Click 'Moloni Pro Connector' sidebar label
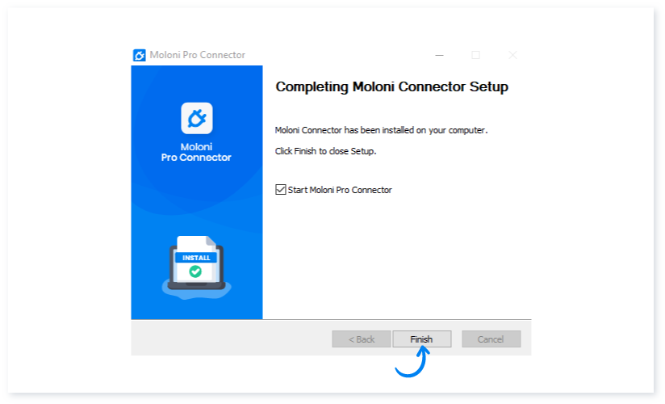Viewport: 665px width, 404px height. (196, 152)
